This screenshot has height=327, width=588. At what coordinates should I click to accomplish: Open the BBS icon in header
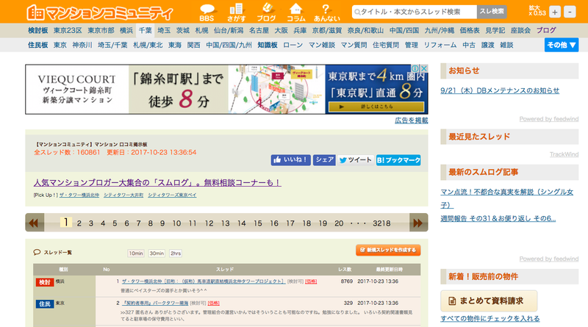pos(207,11)
